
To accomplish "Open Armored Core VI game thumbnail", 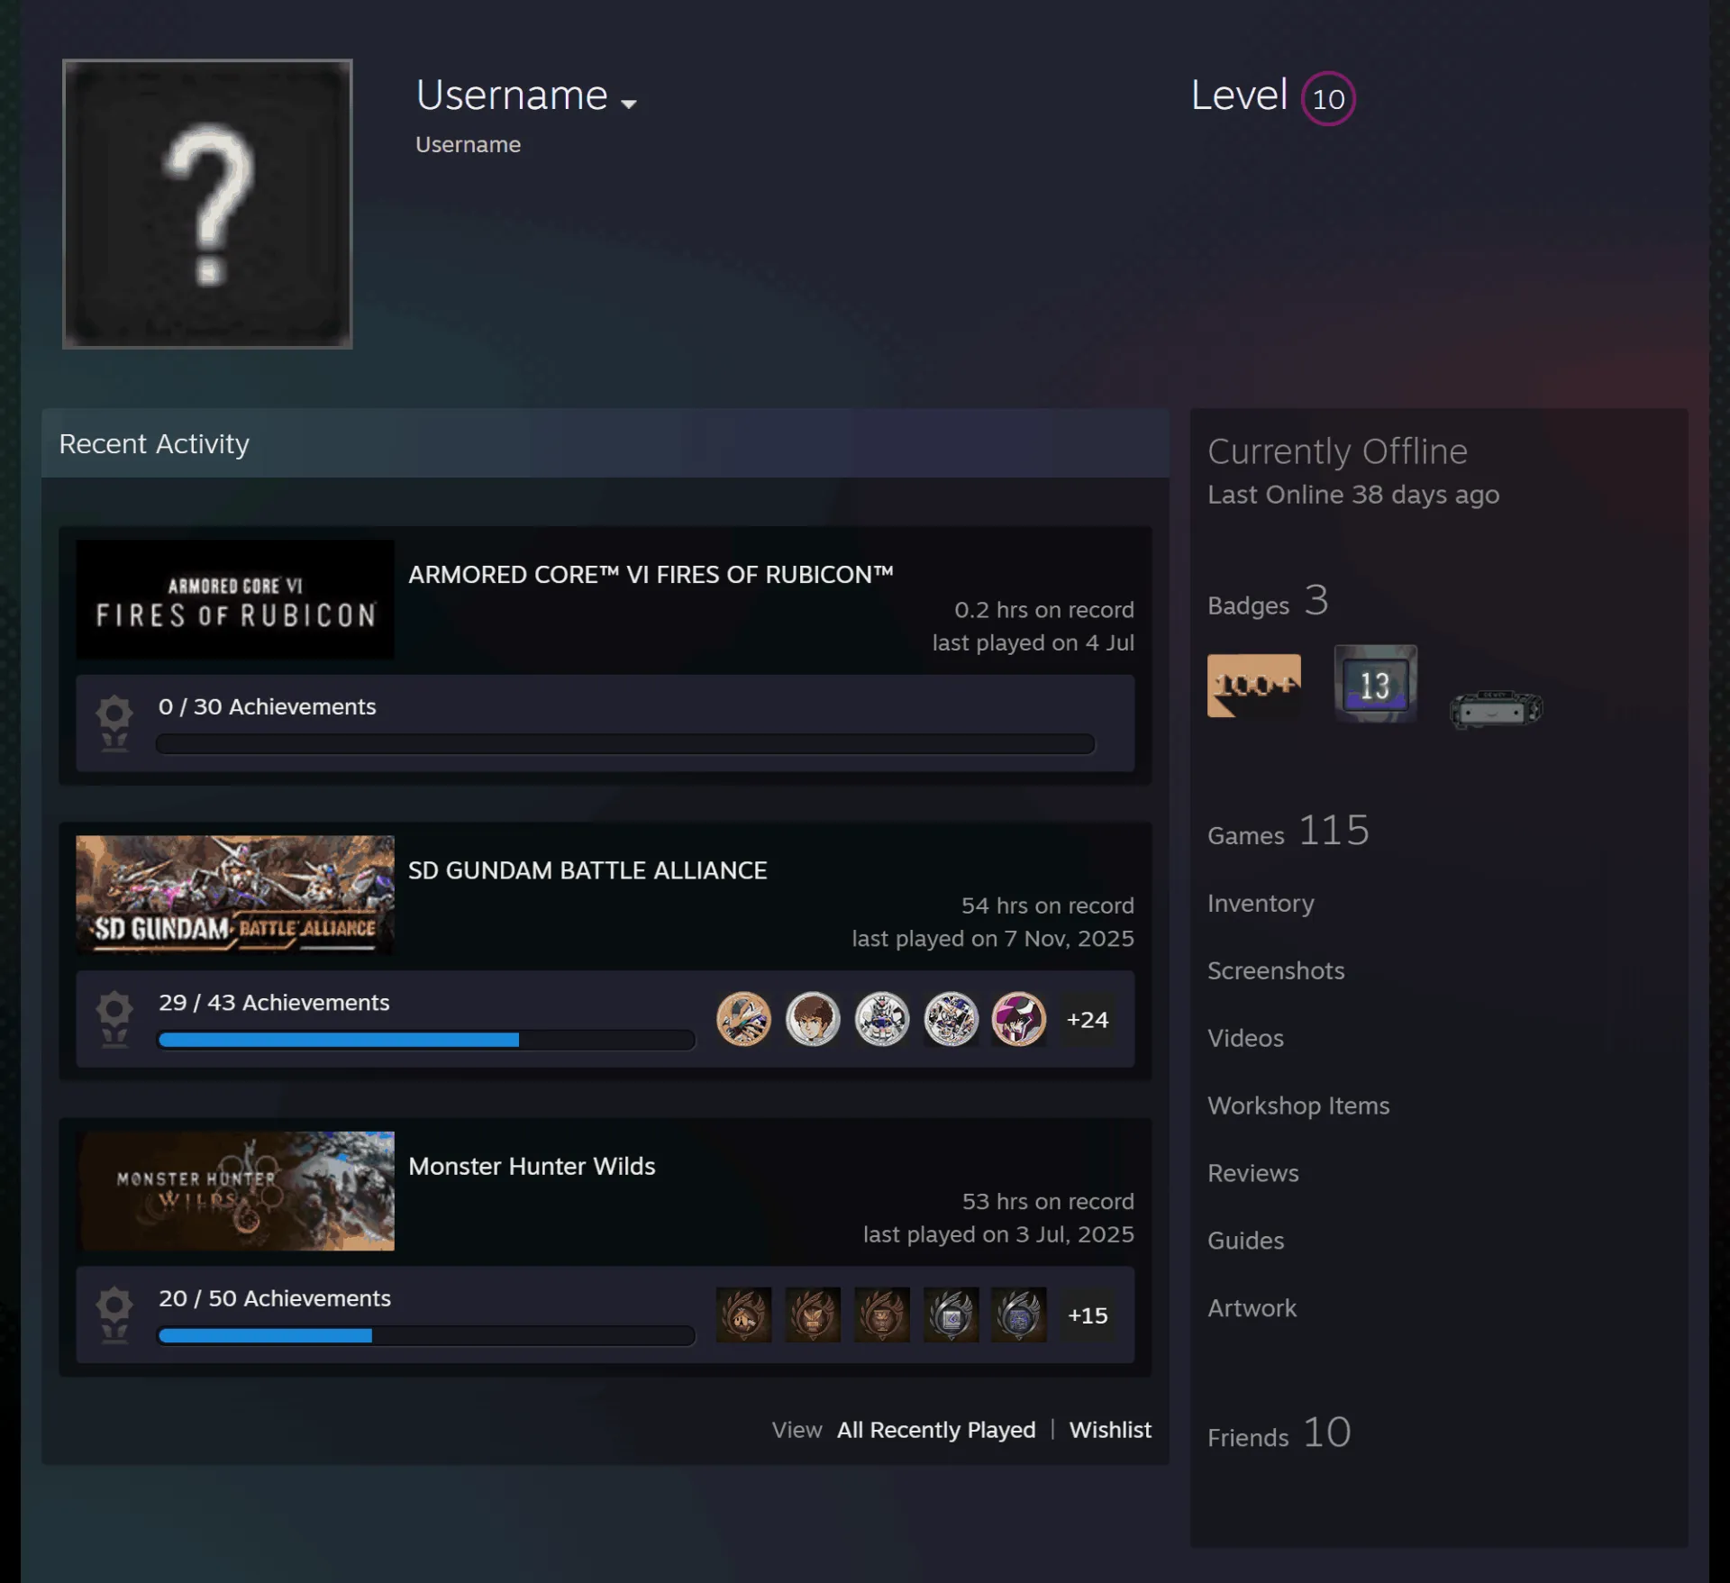I will pyautogui.click(x=235, y=599).
